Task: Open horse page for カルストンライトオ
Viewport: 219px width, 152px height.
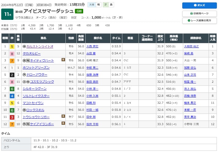Action: point(40,46)
